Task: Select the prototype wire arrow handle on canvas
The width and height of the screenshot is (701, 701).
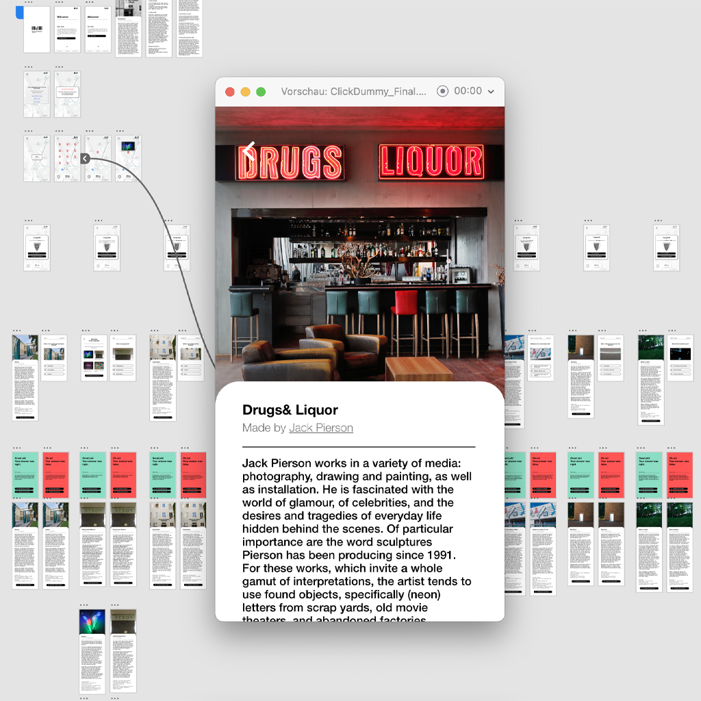Action: click(x=85, y=159)
